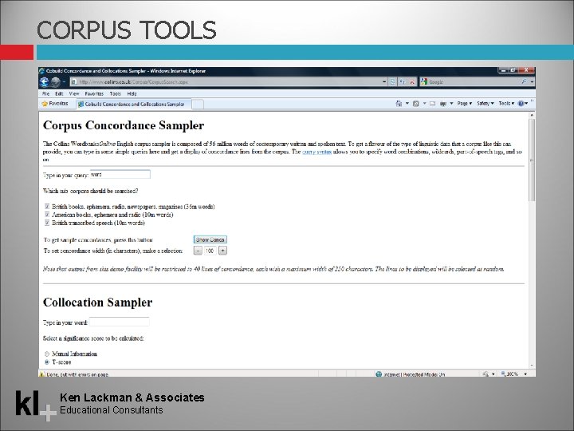Open the Tools dropdown in command bar
The height and width of the screenshot is (431, 574).
coord(506,104)
